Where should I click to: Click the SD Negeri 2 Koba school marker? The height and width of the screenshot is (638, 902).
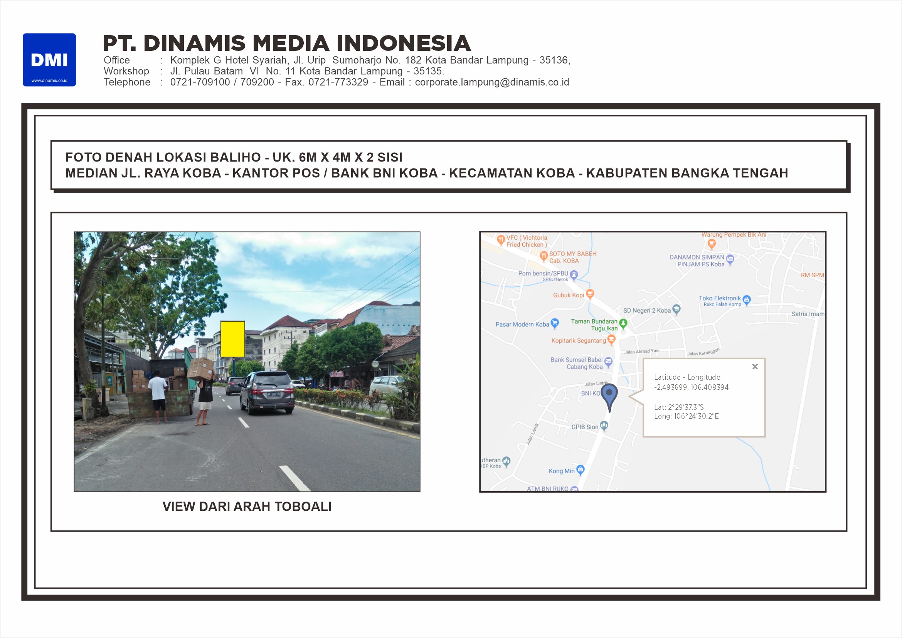click(676, 310)
